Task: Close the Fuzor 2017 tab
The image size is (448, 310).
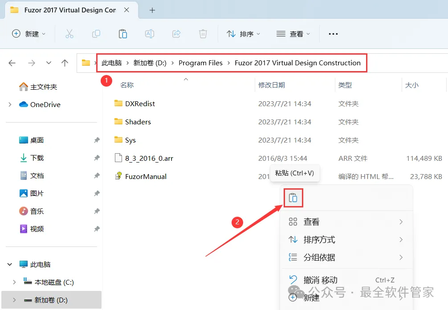Action: (126, 10)
